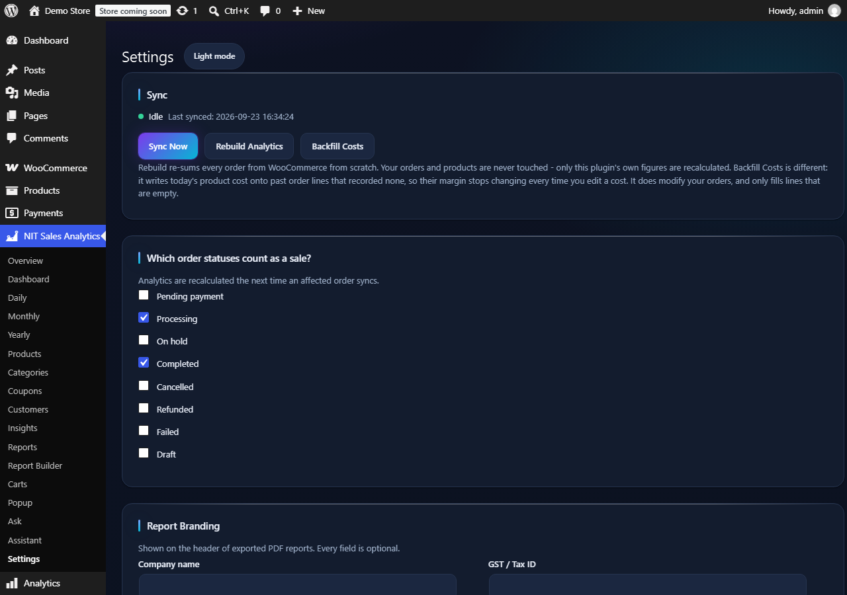Enable the Failed status checkbox
Viewport: 847px width, 595px height.
coord(144,431)
